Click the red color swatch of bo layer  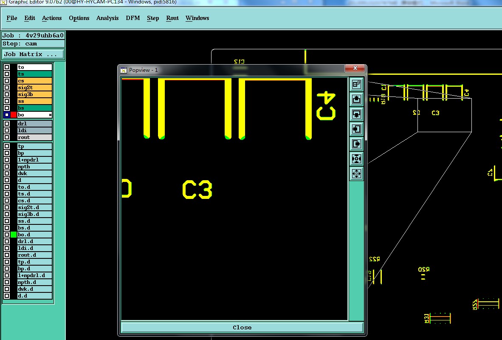(14, 115)
